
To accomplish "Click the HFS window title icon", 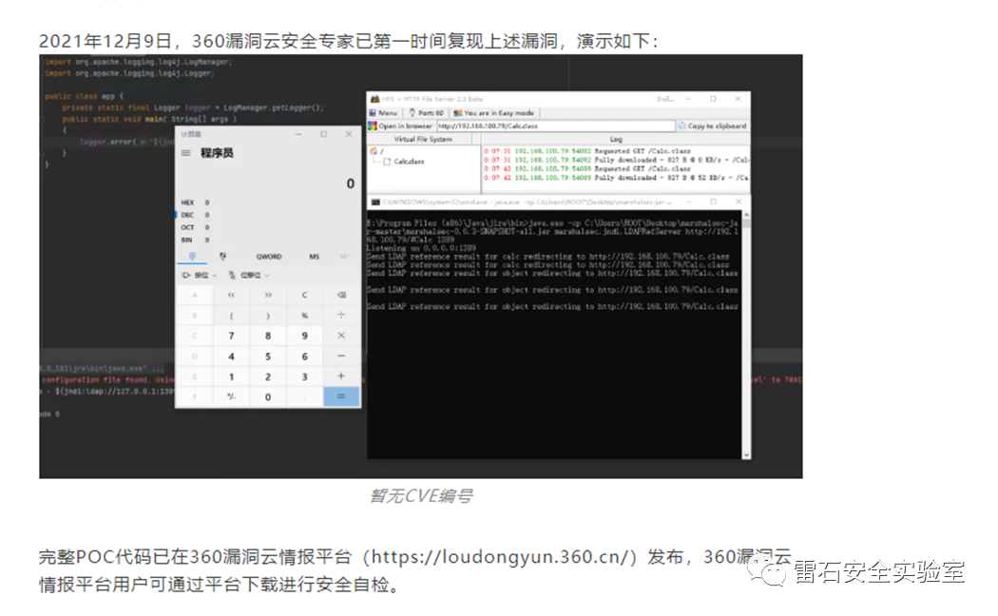I will coord(375,99).
